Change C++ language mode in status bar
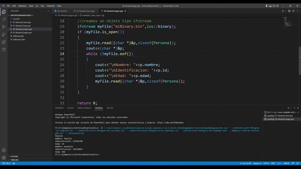This screenshot has height=169, width=301. 279,163
